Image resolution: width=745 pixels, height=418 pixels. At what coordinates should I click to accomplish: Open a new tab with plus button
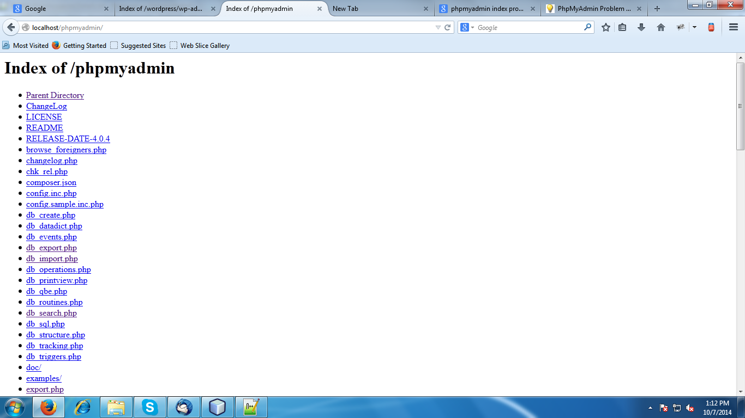tap(657, 9)
